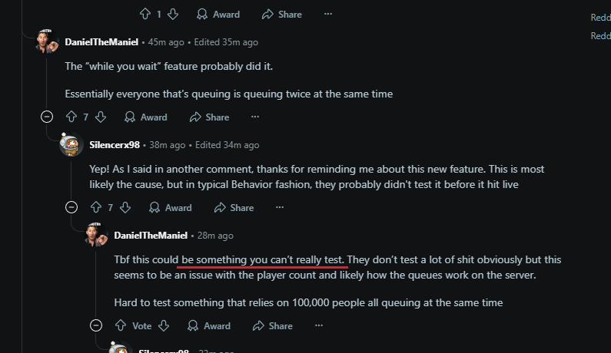The width and height of the screenshot is (611, 353).
Task: Collapse DanielTheManiel's 28m ago reply thread
Action: tap(96, 325)
